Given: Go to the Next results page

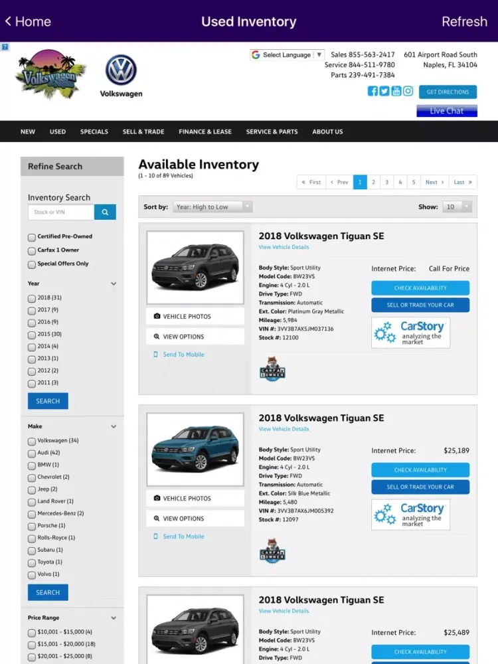Looking at the screenshot, I should [x=435, y=182].
